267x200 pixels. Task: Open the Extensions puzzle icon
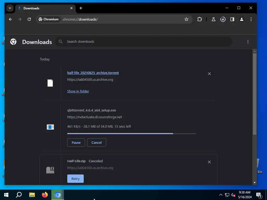(x=199, y=19)
